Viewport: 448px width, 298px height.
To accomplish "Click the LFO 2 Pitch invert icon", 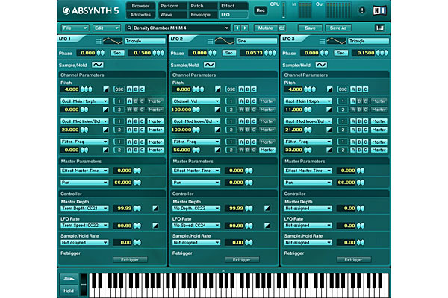I will 218,89.
